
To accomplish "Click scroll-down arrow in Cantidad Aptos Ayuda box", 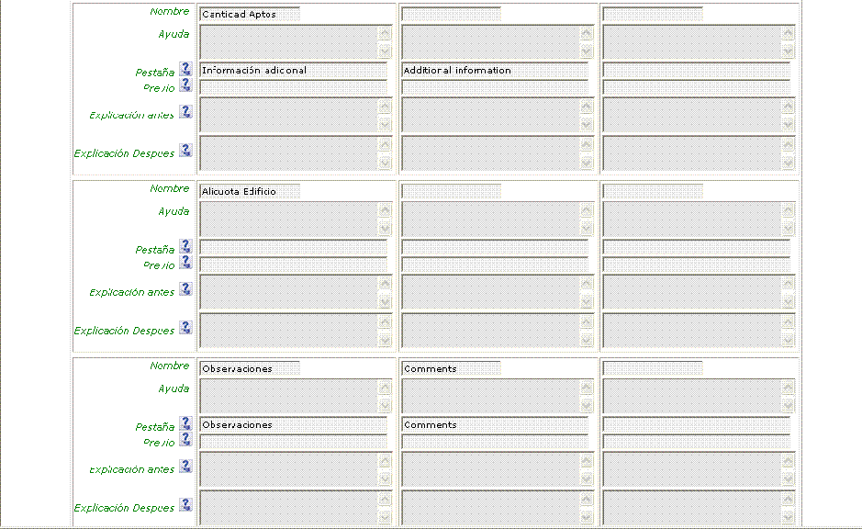I will click(385, 51).
